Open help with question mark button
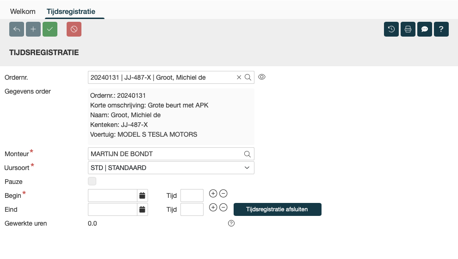The height and width of the screenshot is (259, 458). pyautogui.click(x=441, y=29)
